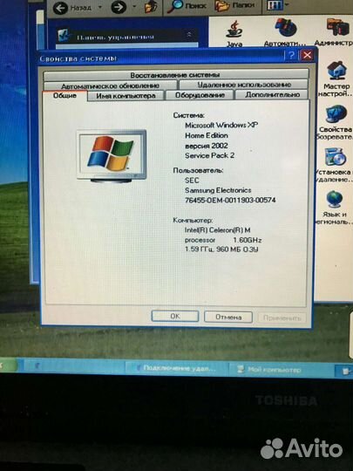Image resolution: width=353 pixels, height=471 pixels.
Task: Click the Up folder icon in toolbar
Action: point(152,7)
